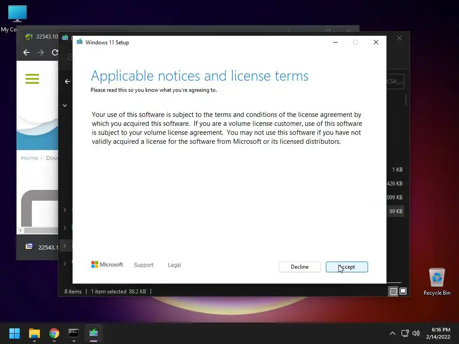Image resolution: width=459 pixels, height=344 pixels.
Task: Expand the highlighted tree node in Explorer
Action: click(x=65, y=245)
